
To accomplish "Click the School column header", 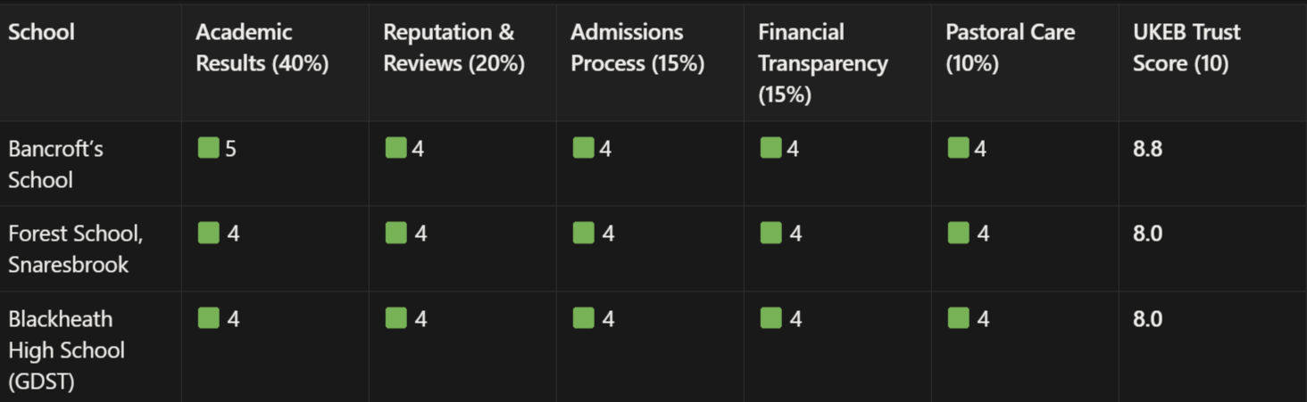I will point(42,32).
